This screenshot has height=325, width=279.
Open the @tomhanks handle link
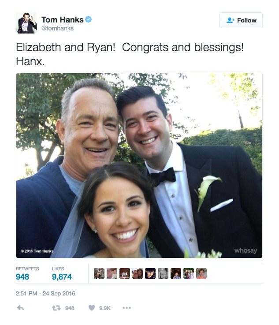[57, 28]
